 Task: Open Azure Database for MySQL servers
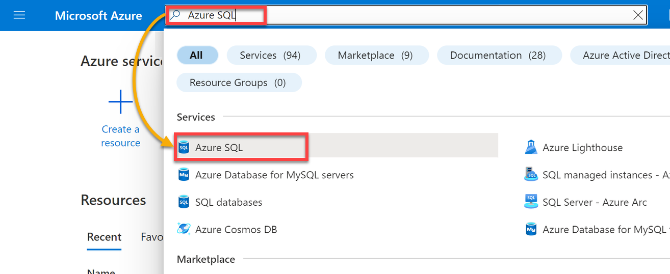click(x=274, y=175)
